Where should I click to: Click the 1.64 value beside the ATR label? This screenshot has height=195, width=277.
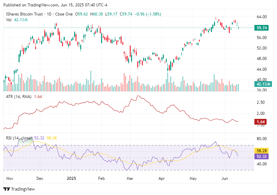(x=38, y=97)
